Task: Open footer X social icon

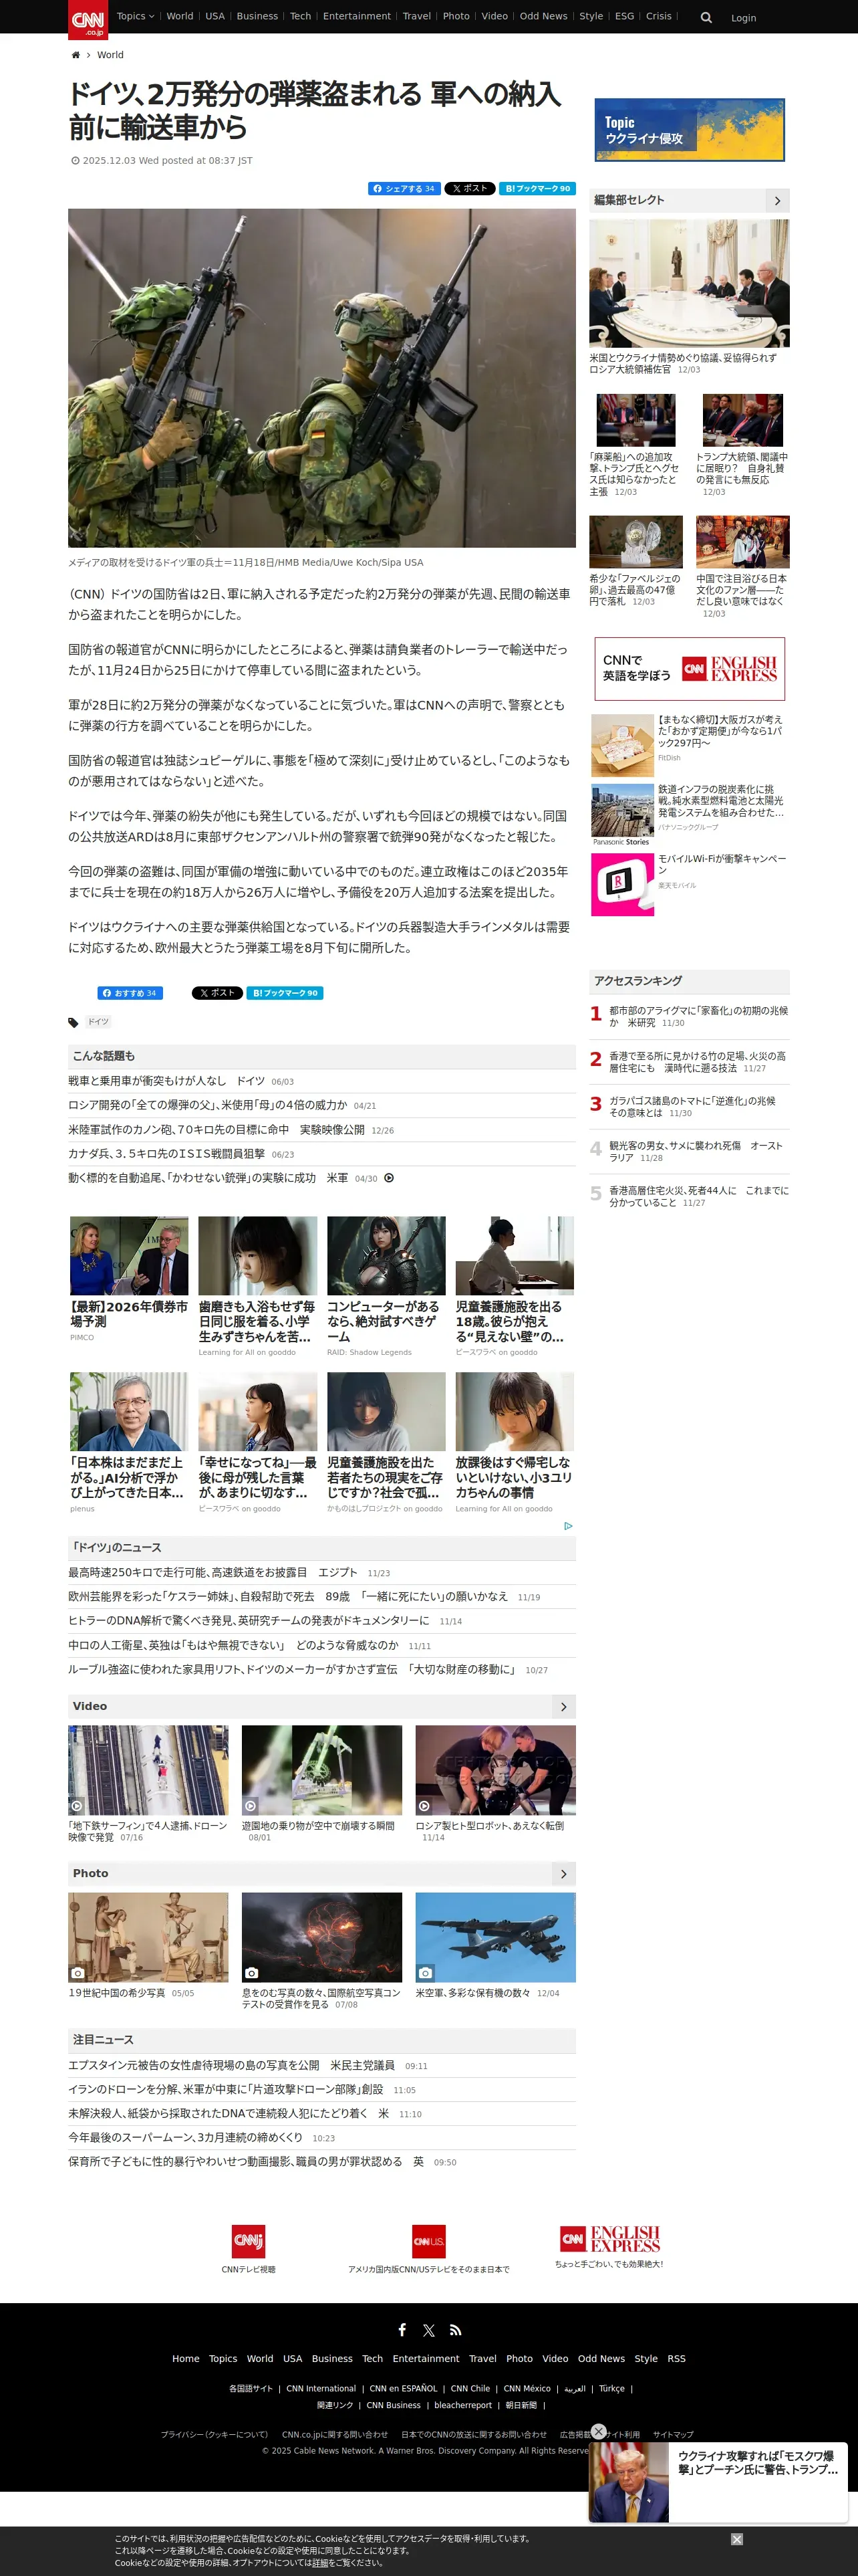Action: (428, 2330)
